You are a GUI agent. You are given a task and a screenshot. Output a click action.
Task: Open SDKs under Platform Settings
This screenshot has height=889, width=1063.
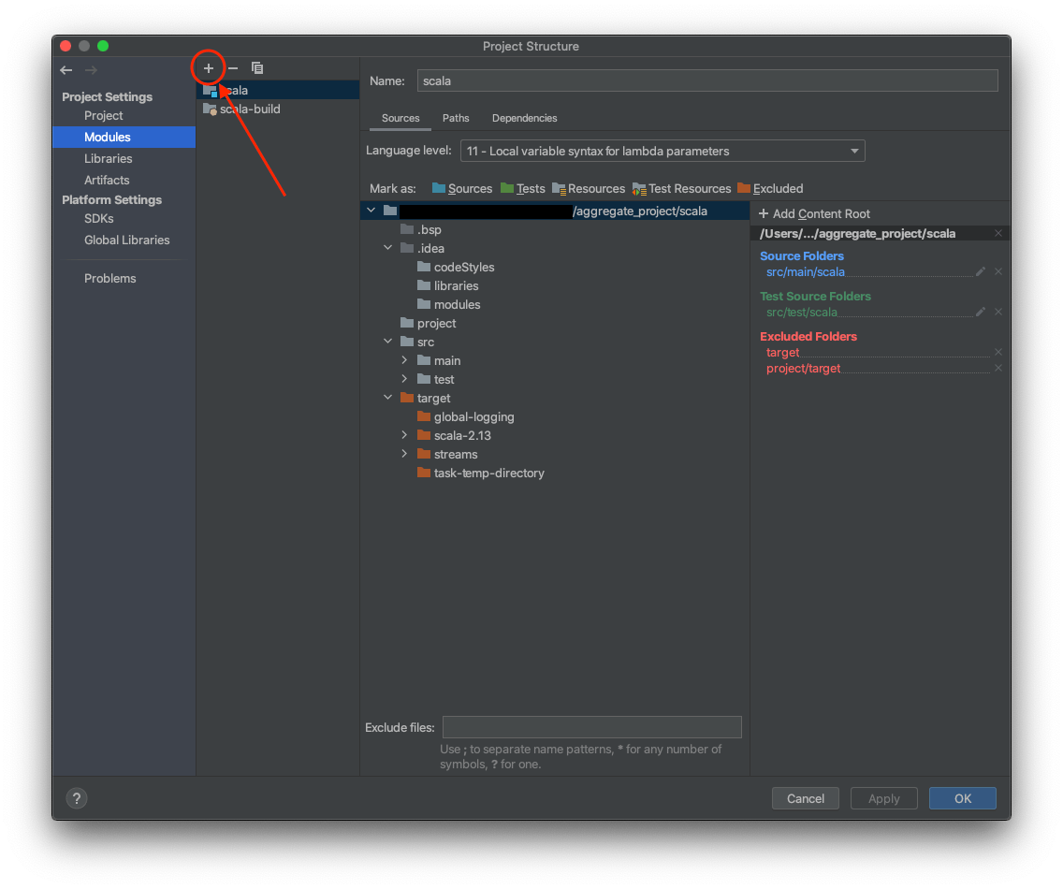[99, 219]
